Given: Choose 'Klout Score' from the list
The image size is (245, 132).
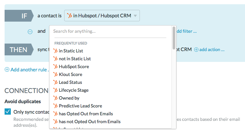Looking at the screenshot, I should [x=70, y=74].
